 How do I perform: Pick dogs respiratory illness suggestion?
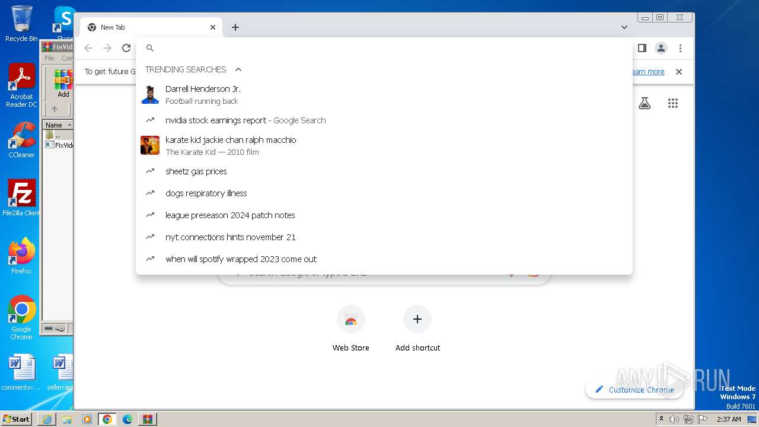click(x=384, y=193)
